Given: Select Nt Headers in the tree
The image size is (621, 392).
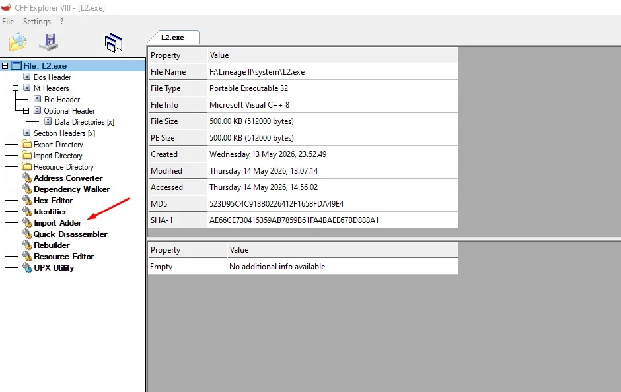Looking at the screenshot, I should 51,88.
